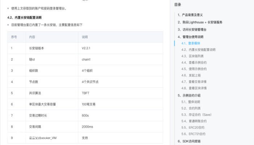Click the chain1 value
This screenshot has height=145, width=254.
tap(86, 59)
